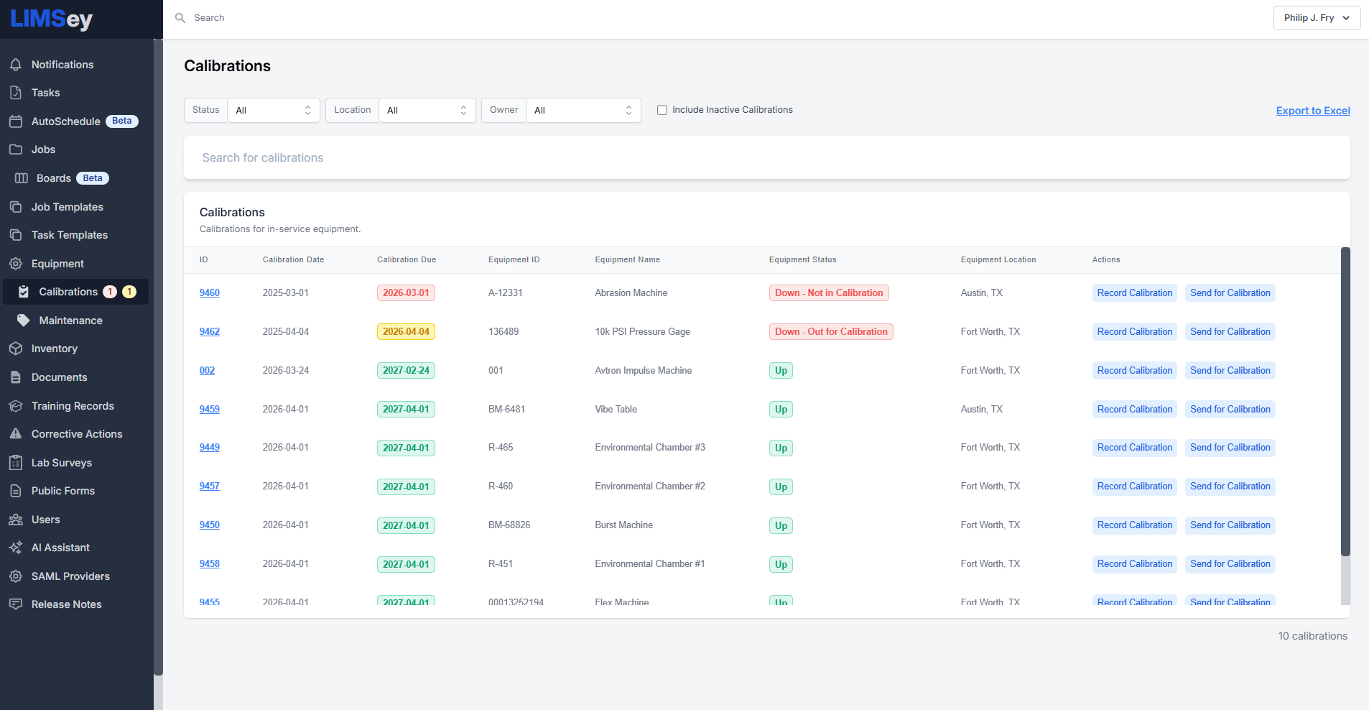1369x710 pixels.
Task: Click Record Calibration for Abrasion Machine
Action: pos(1134,293)
